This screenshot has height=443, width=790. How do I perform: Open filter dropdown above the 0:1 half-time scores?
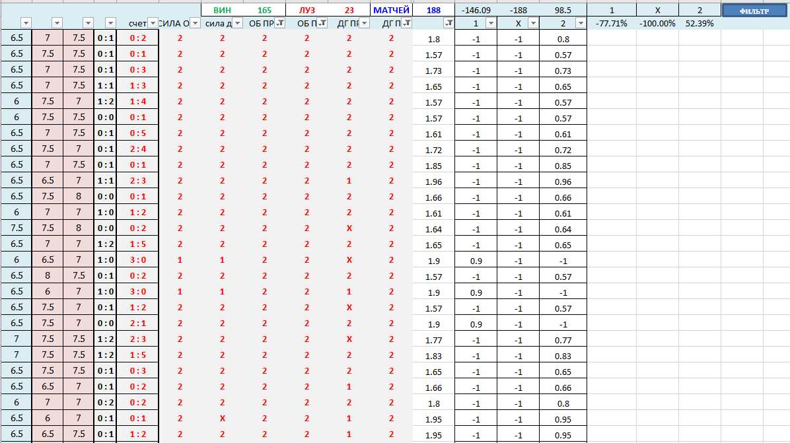pyautogui.click(x=110, y=23)
